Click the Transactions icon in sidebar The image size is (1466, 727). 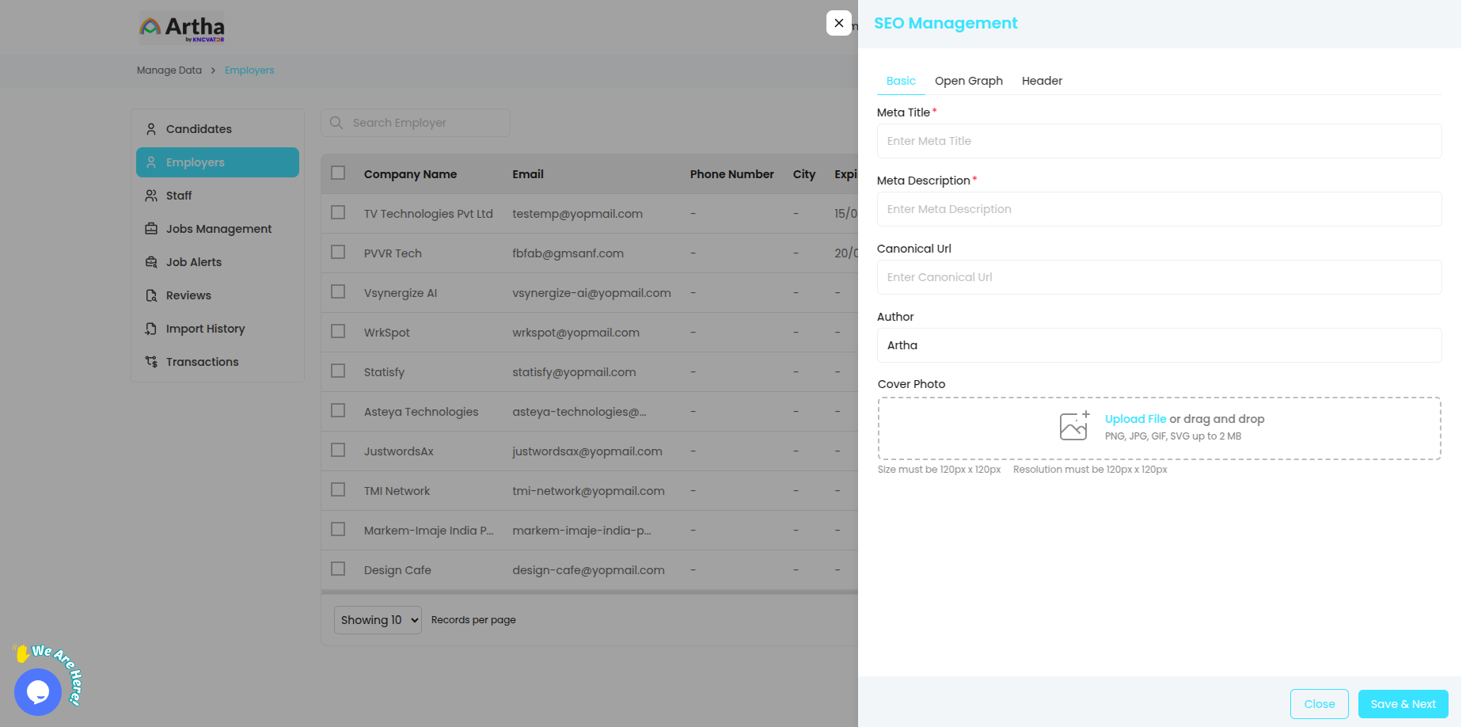(x=151, y=362)
